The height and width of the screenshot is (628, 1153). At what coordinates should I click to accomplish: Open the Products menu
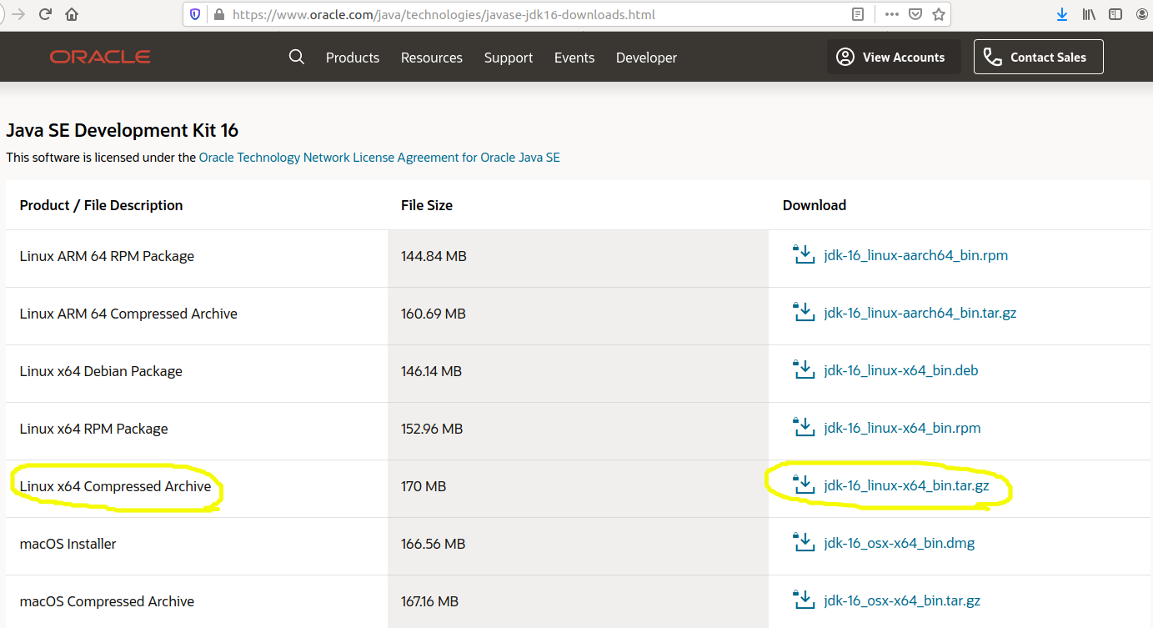(x=353, y=58)
